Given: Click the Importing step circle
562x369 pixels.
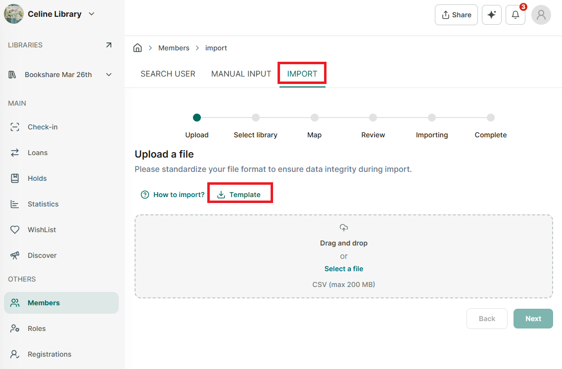Looking at the screenshot, I should click(x=432, y=118).
